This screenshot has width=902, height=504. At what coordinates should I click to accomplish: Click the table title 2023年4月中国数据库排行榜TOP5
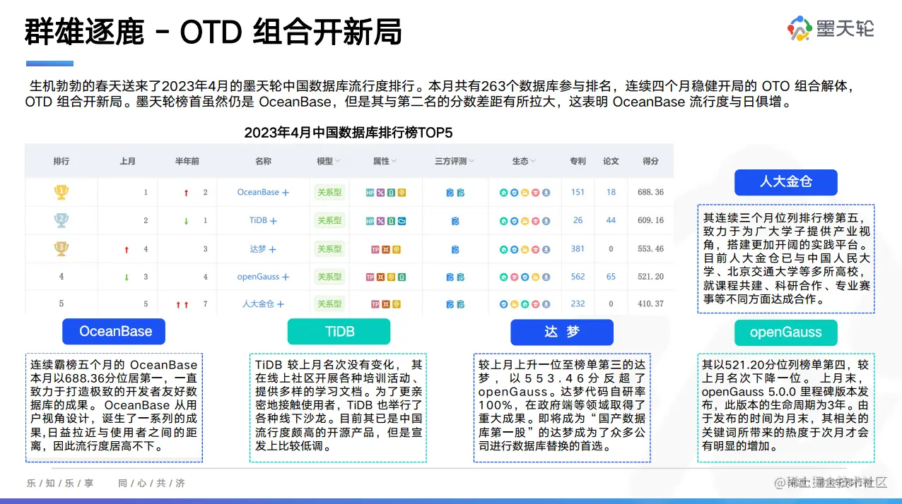tap(348, 132)
